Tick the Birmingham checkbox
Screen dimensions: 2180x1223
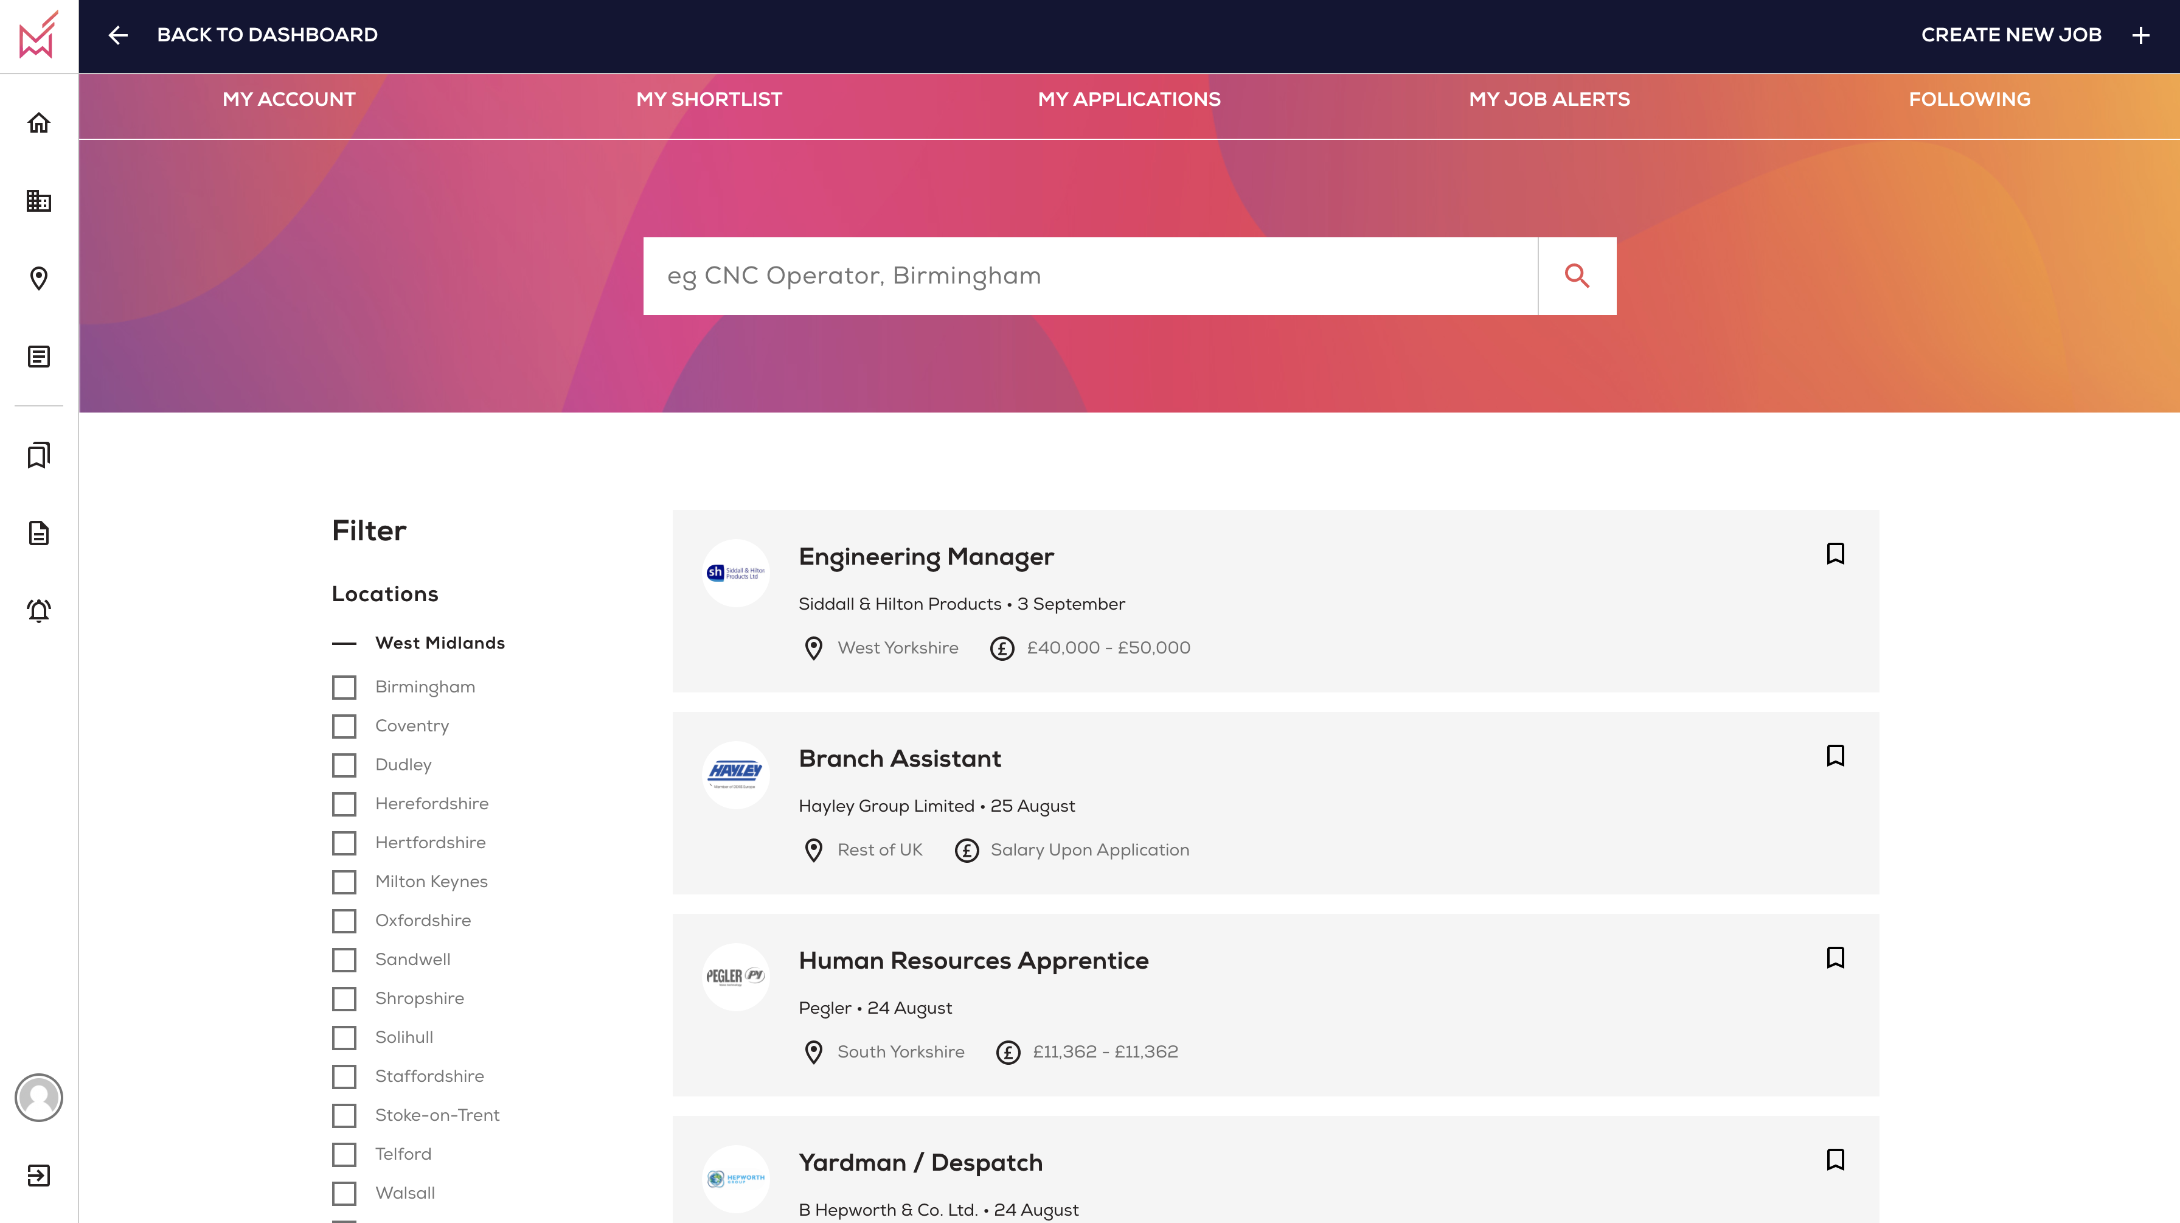[344, 687]
